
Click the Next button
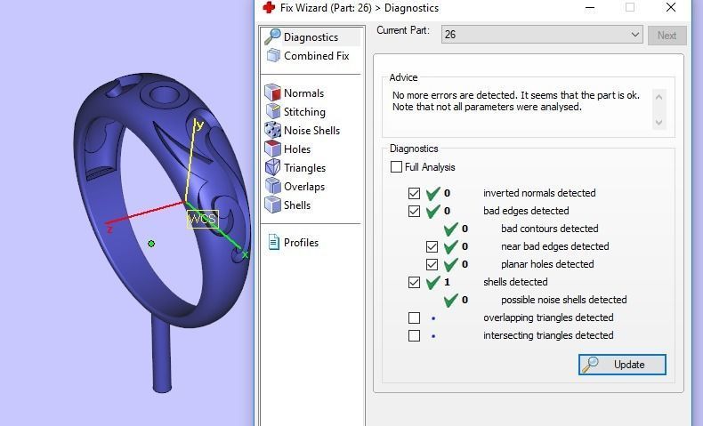pos(667,36)
